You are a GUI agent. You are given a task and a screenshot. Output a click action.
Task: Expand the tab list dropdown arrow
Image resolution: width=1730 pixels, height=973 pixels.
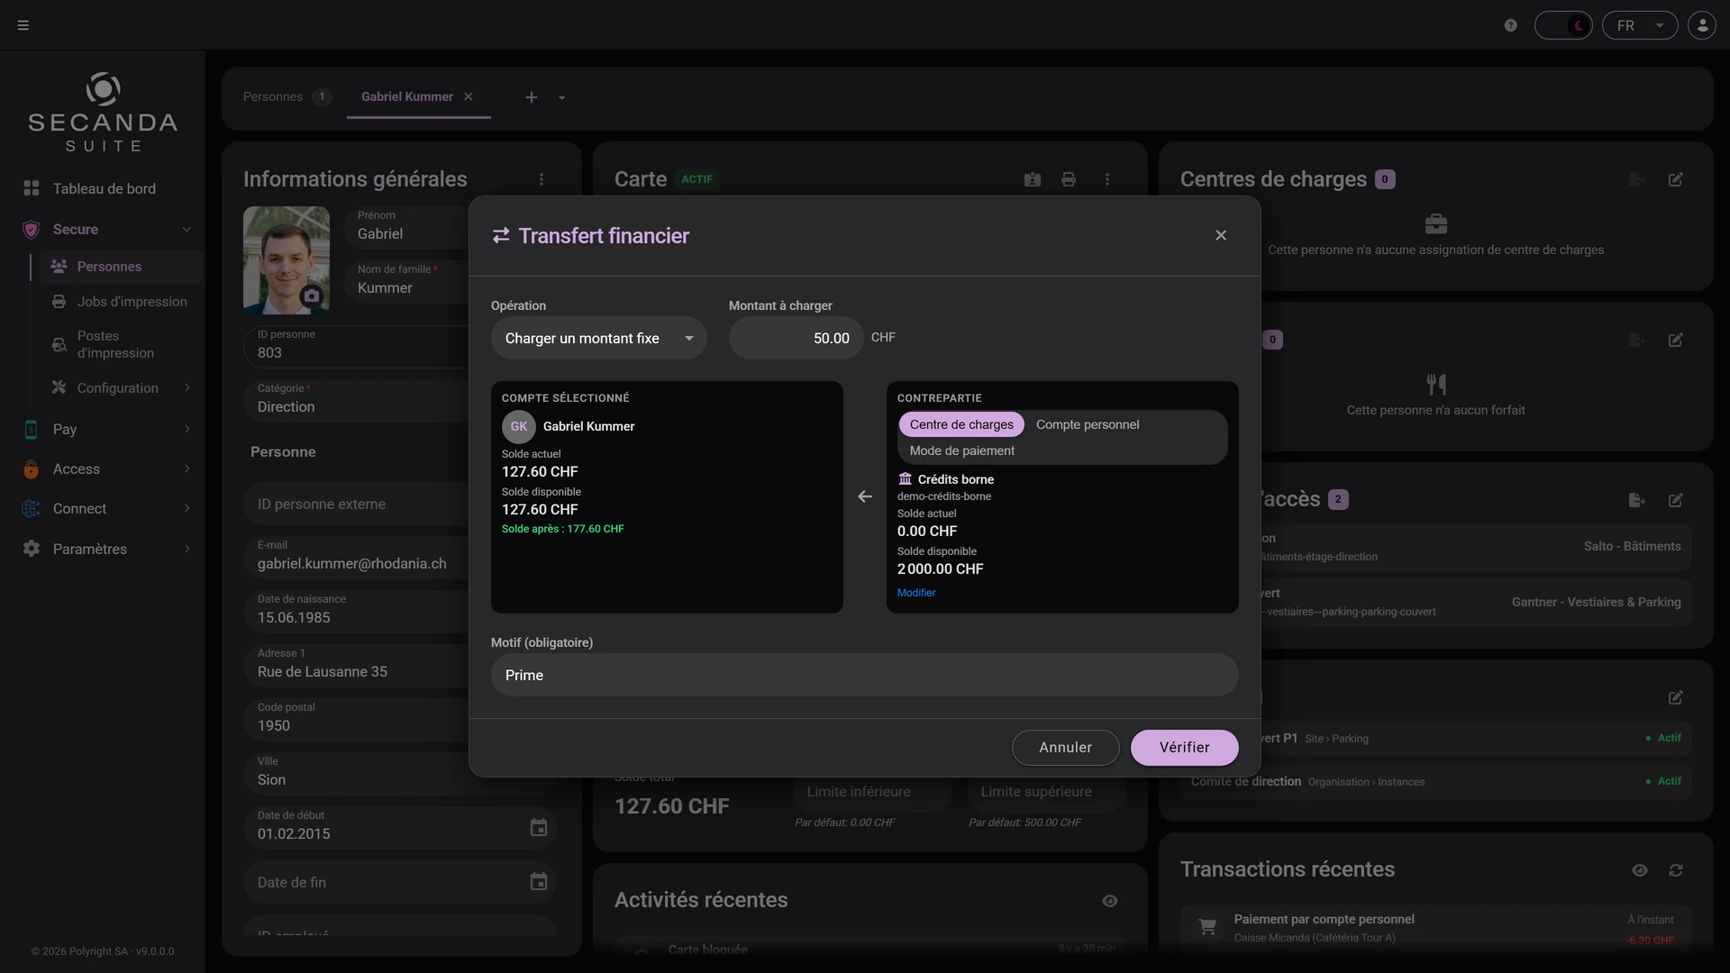pos(561,97)
